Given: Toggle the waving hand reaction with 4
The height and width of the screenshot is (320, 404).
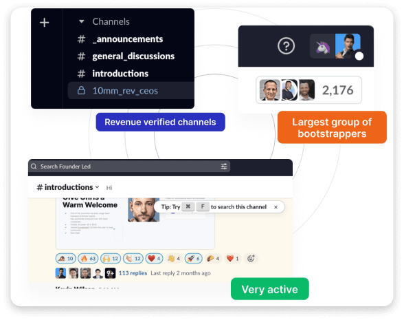Looking at the screenshot, I should 174,258.
